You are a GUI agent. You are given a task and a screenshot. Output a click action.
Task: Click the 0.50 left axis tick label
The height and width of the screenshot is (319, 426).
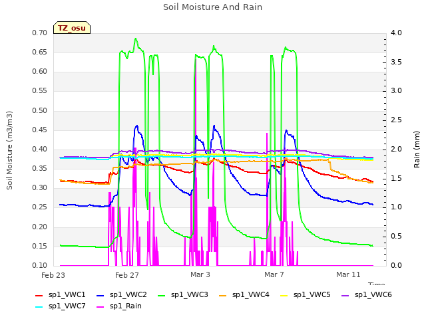coord(40,111)
